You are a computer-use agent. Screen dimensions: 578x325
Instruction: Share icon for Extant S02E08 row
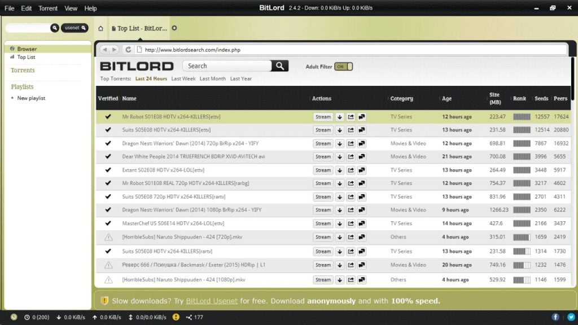tap(351, 170)
